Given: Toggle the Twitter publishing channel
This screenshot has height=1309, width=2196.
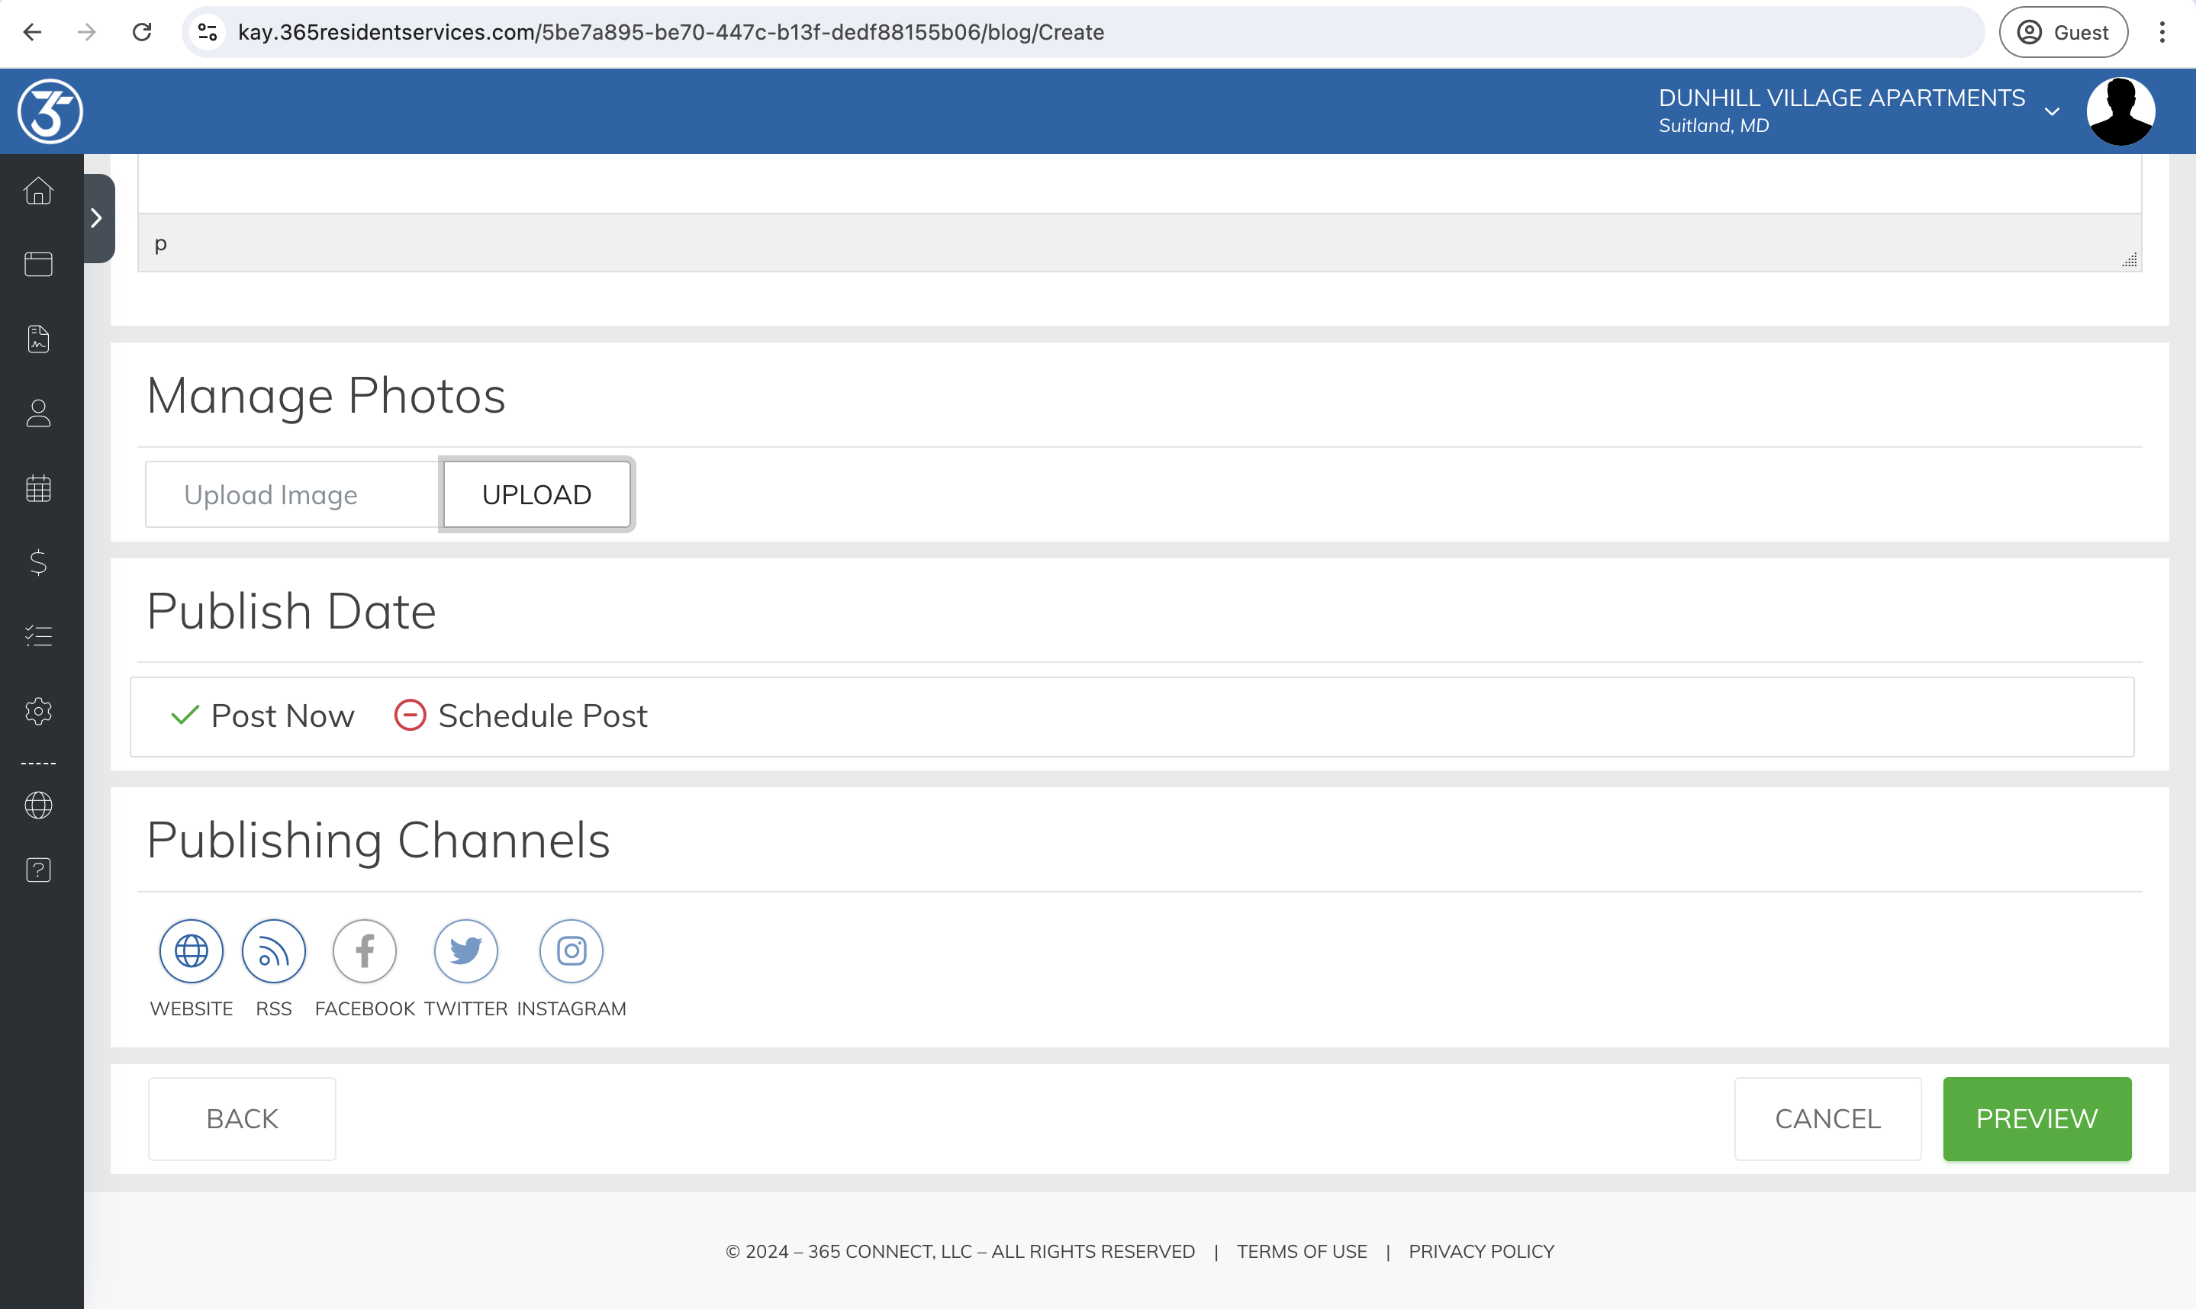Looking at the screenshot, I should [466, 951].
